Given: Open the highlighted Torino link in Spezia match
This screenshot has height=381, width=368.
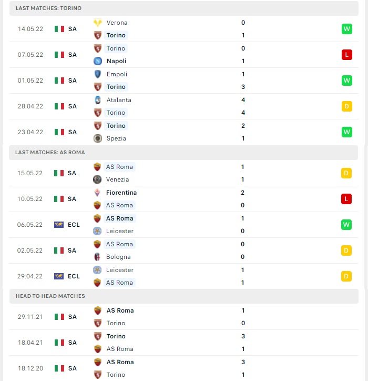Looking at the screenshot, I should click(116, 126).
